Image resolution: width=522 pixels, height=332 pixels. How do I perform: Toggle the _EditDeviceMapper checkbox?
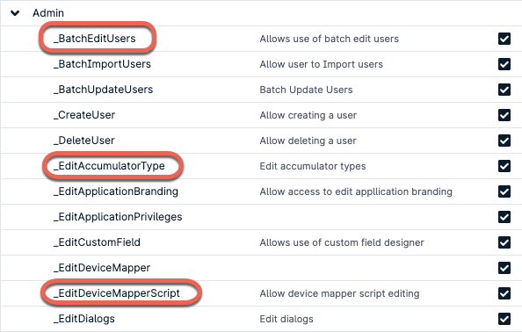click(x=504, y=268)
